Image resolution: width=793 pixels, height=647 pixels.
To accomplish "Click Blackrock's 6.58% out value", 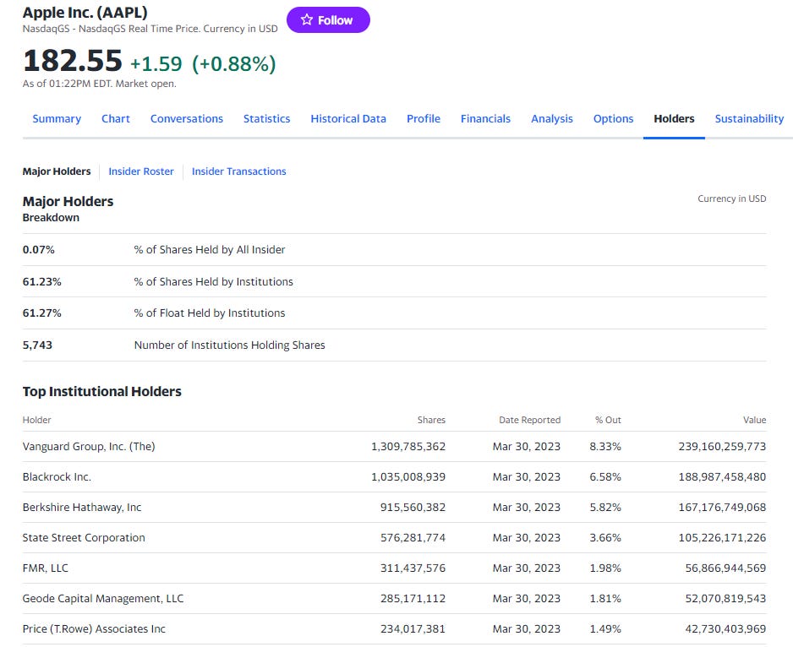I will [604, 476].
